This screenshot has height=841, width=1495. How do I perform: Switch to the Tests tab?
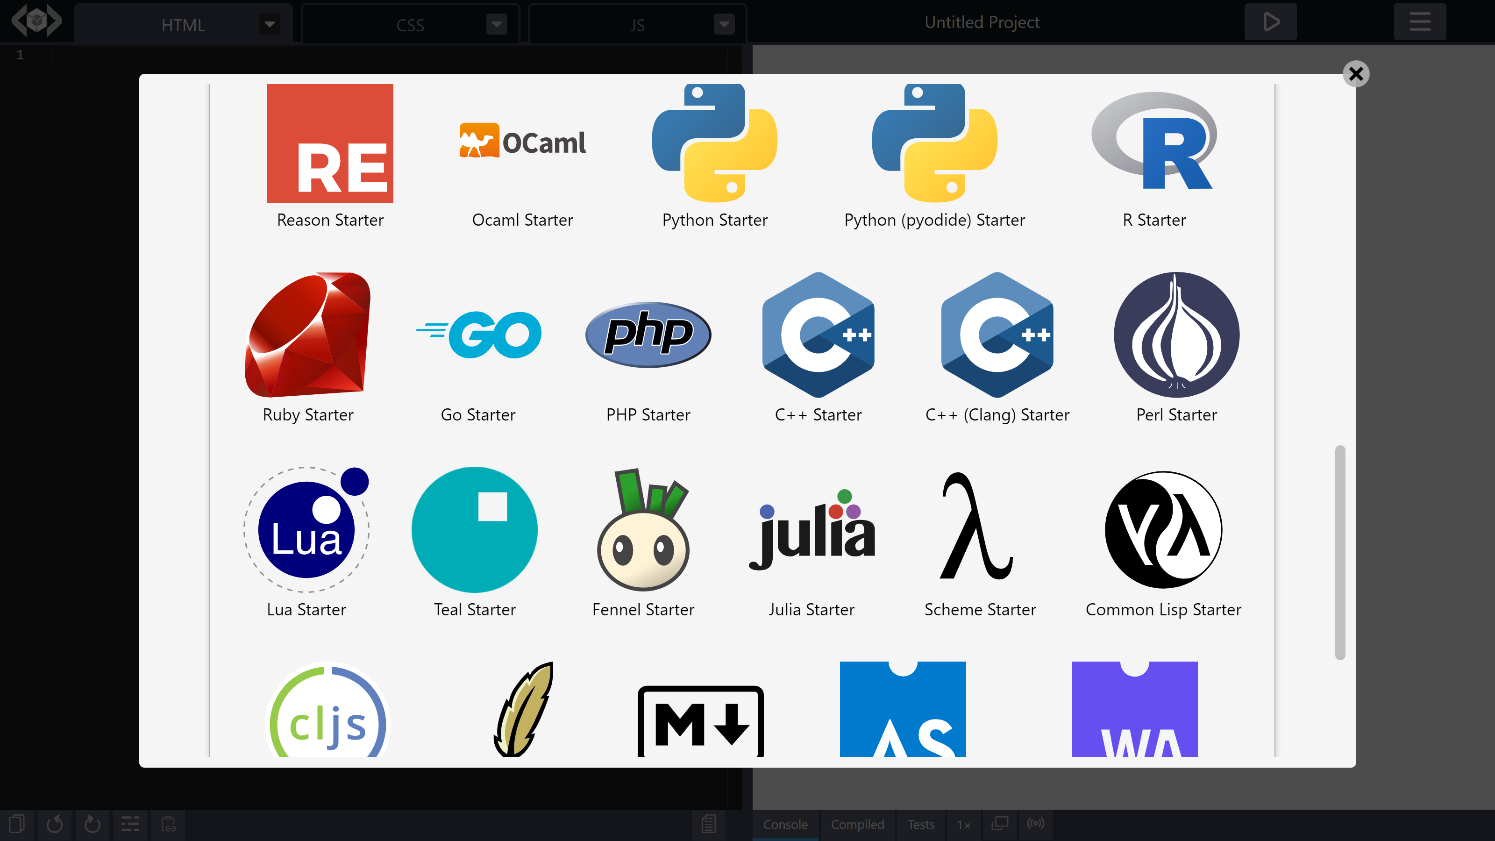[x=920, y=824]
